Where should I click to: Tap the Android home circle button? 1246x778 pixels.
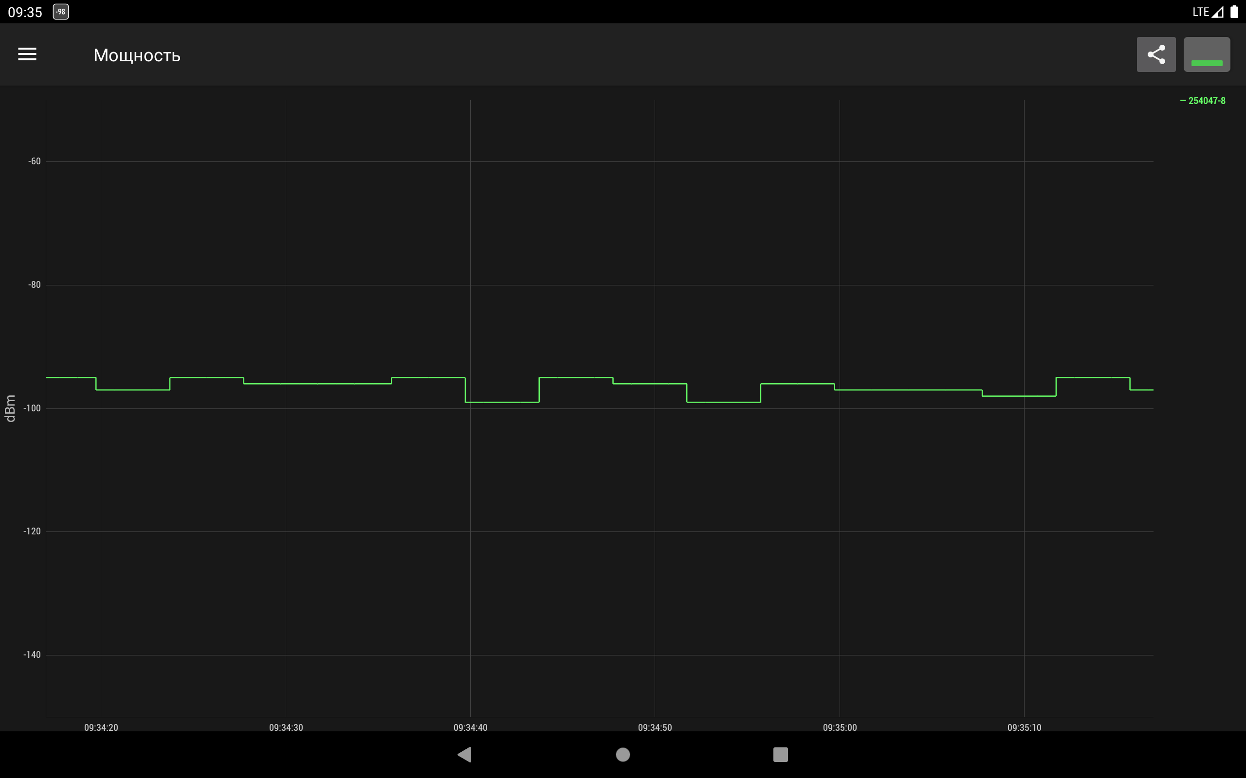point(623,754)
